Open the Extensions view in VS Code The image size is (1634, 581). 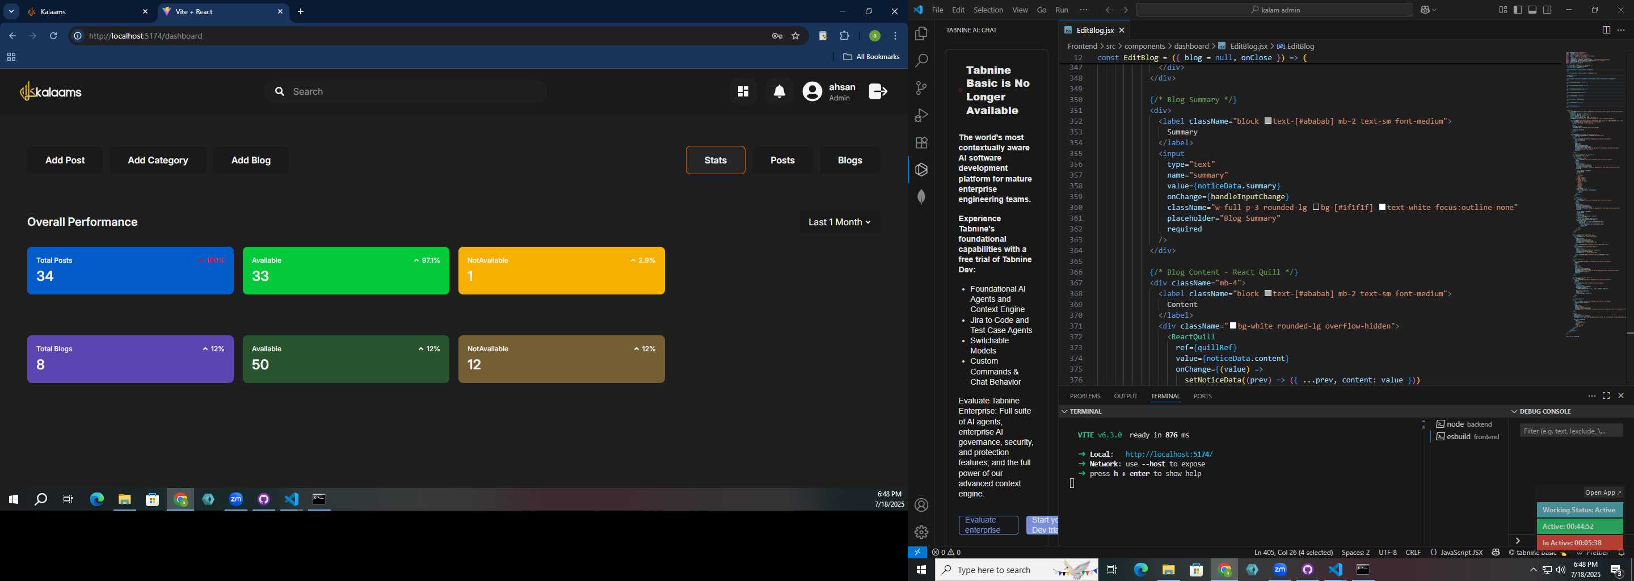[921, 143]
